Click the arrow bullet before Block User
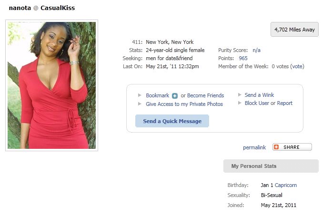The width and height of the screenshot is (322, 218). click(240, 103)
